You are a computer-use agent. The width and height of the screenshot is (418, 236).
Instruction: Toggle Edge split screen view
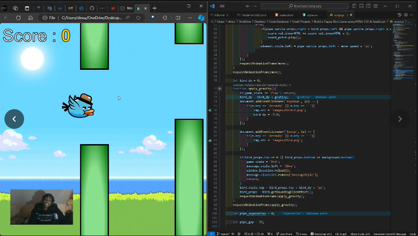click(178, 18)
